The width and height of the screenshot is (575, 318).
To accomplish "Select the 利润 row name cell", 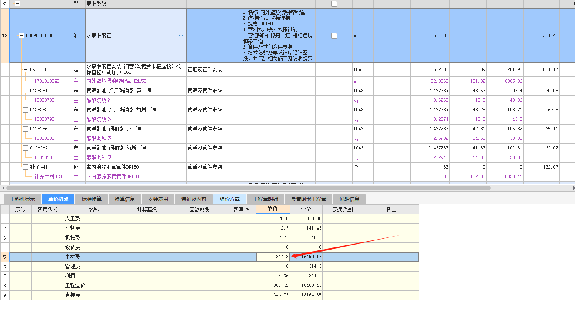I will tap(94, 276).
